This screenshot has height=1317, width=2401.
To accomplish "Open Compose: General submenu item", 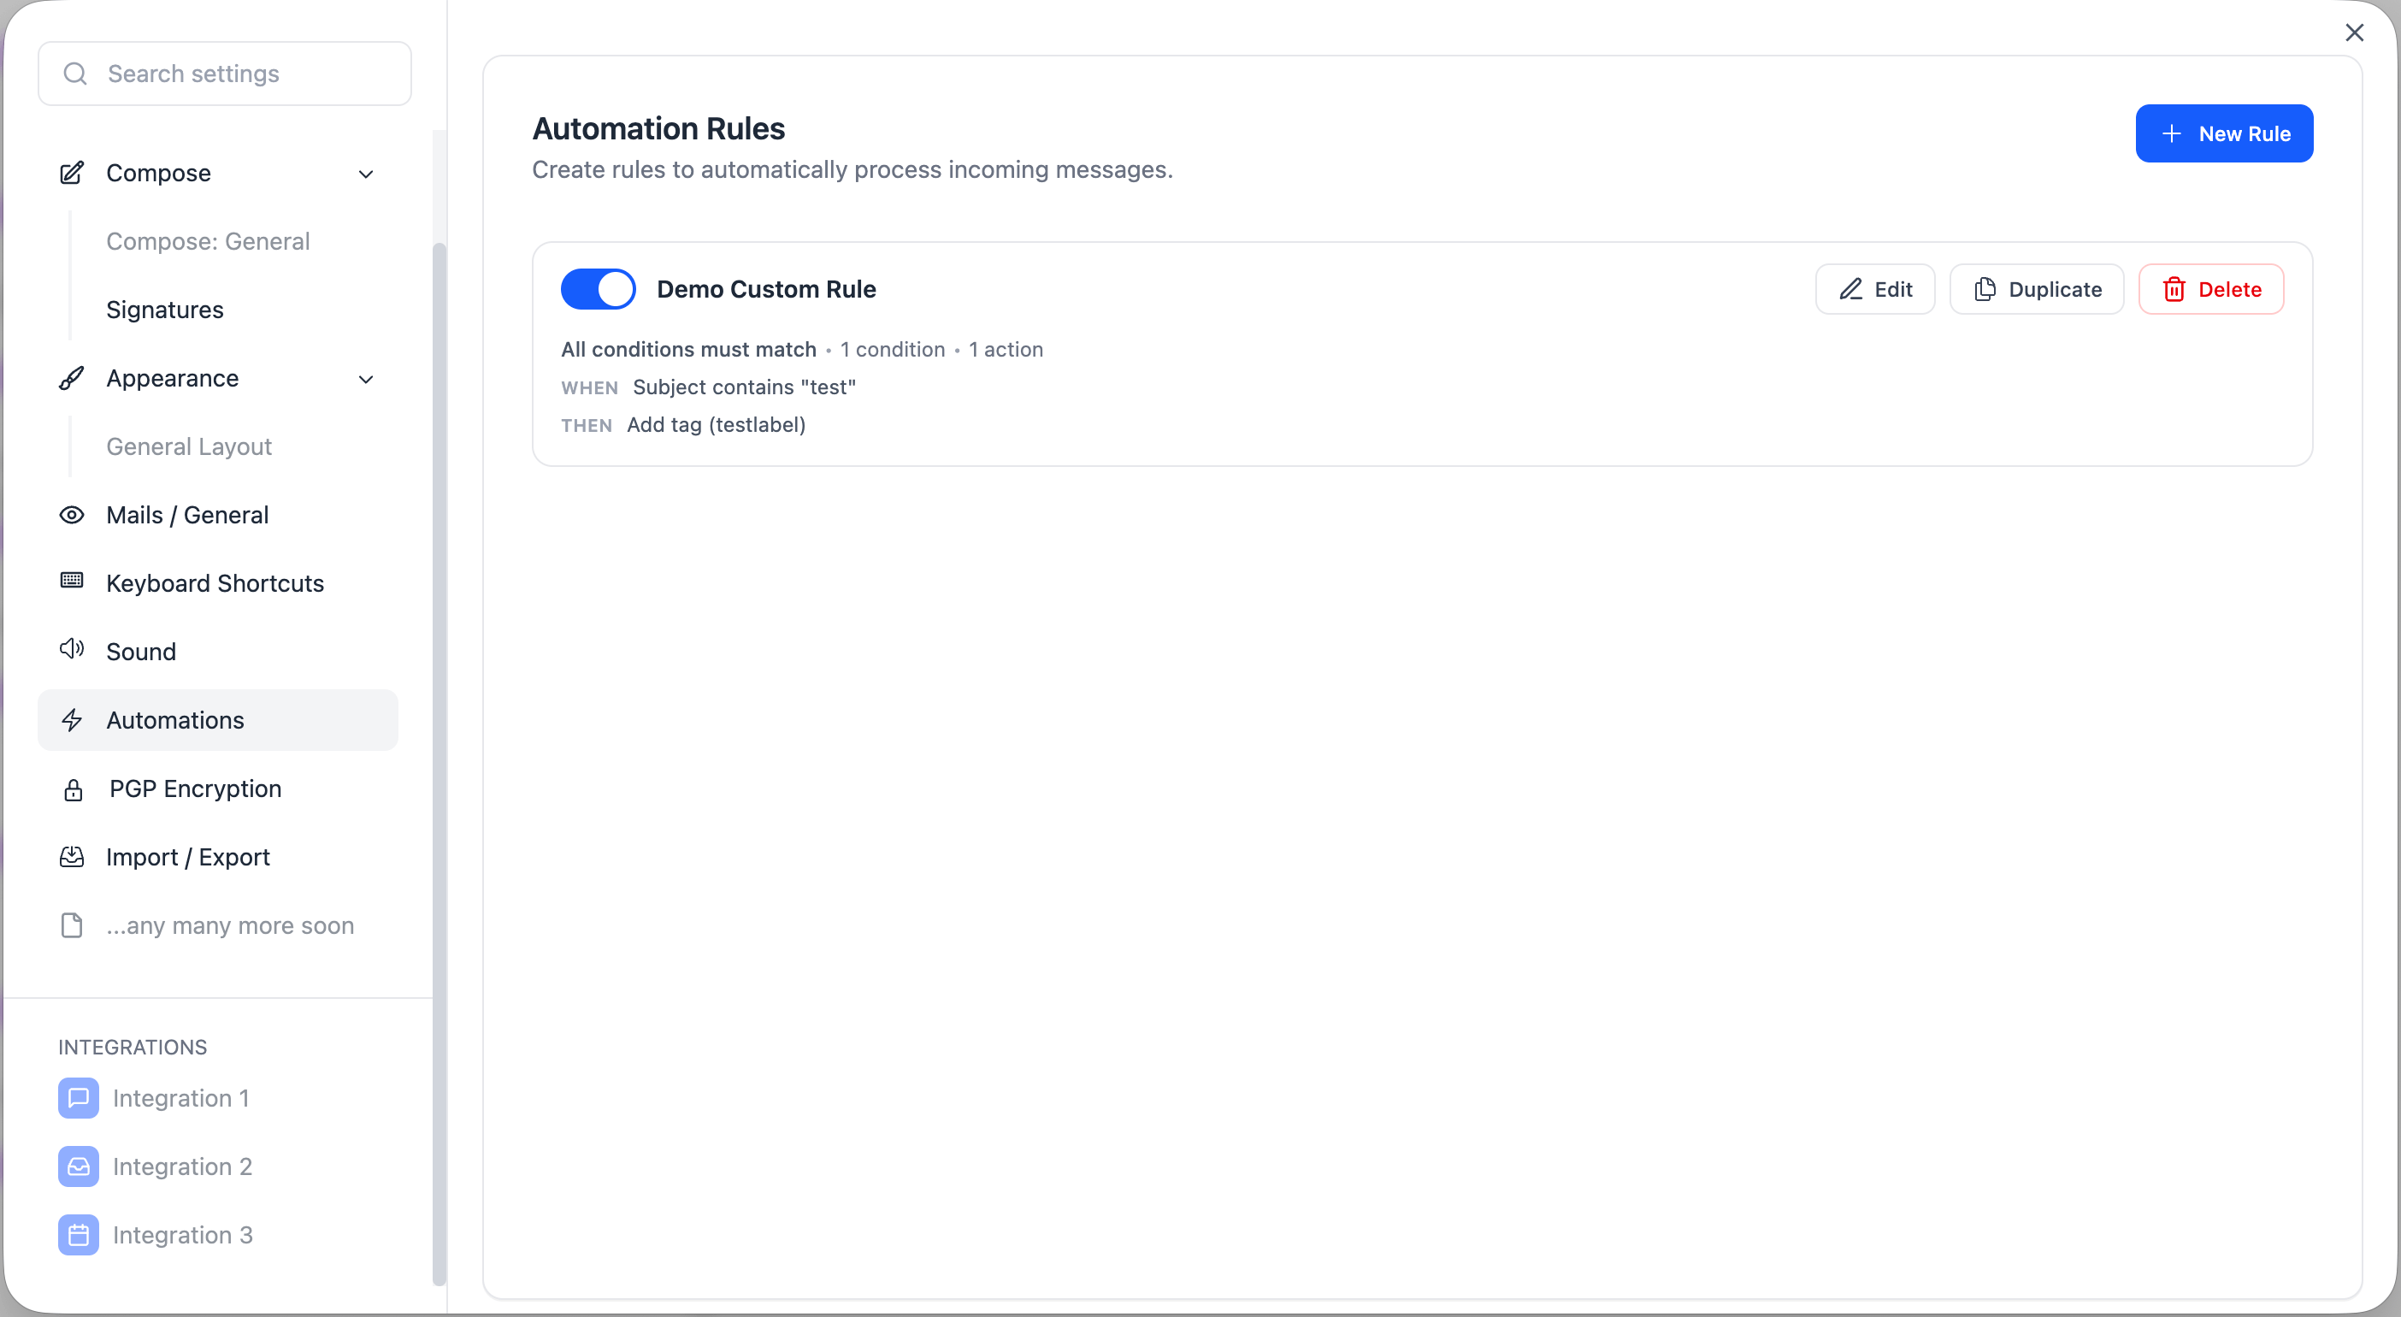I will [208, 241].
